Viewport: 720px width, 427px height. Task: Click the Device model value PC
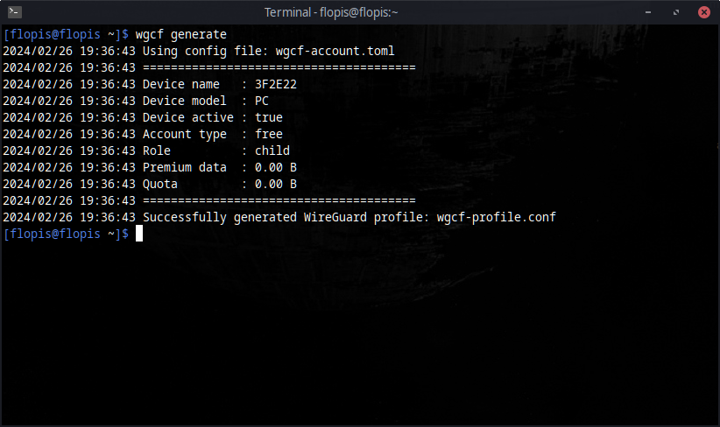point(262,101)
